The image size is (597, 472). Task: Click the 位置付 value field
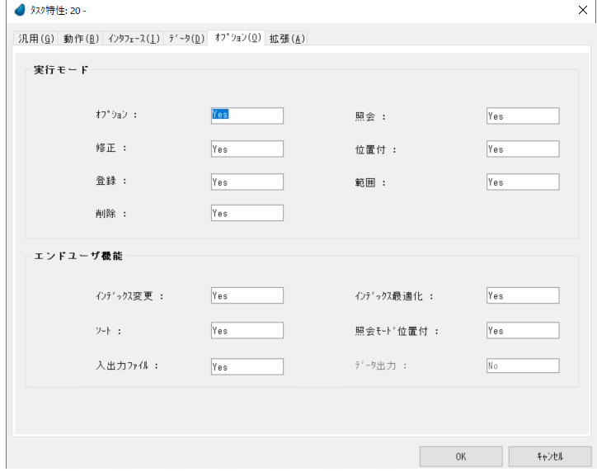coord(522,149)
